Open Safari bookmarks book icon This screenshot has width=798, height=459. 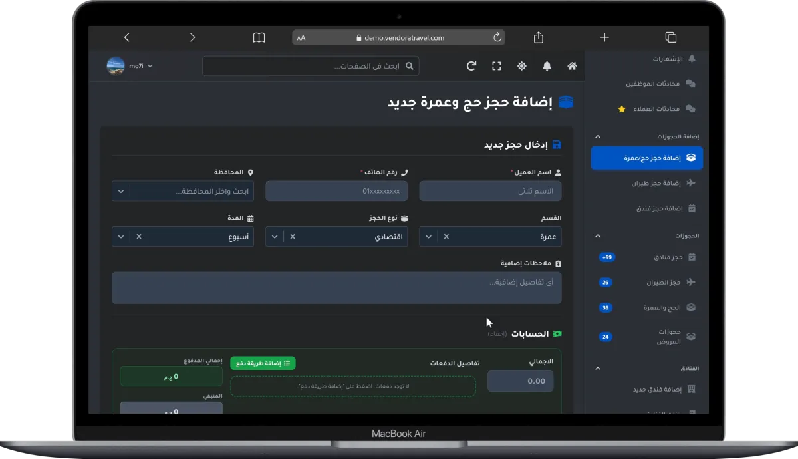tap(259, 37)
